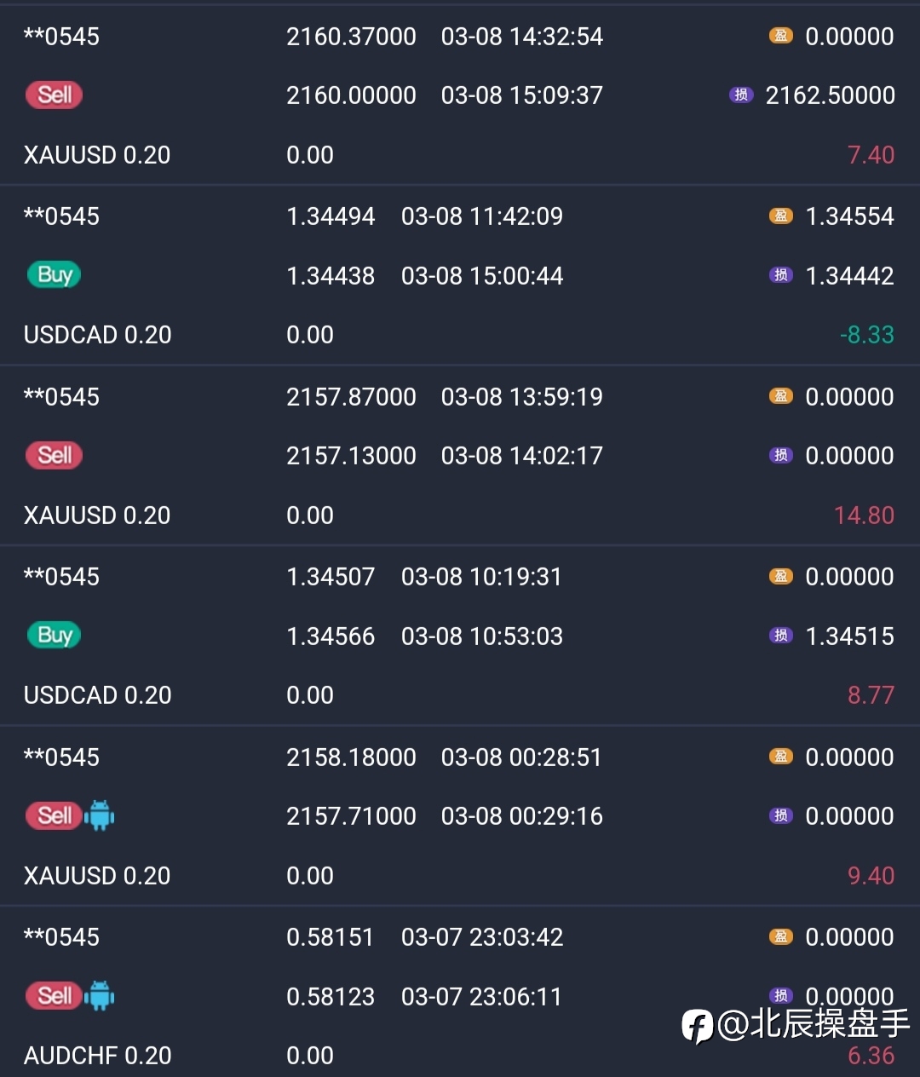This screenshot has height=1077, width=920.
Task: Click the orange take-profit icon beside 1.34554
Action: [x=780, y=216]
